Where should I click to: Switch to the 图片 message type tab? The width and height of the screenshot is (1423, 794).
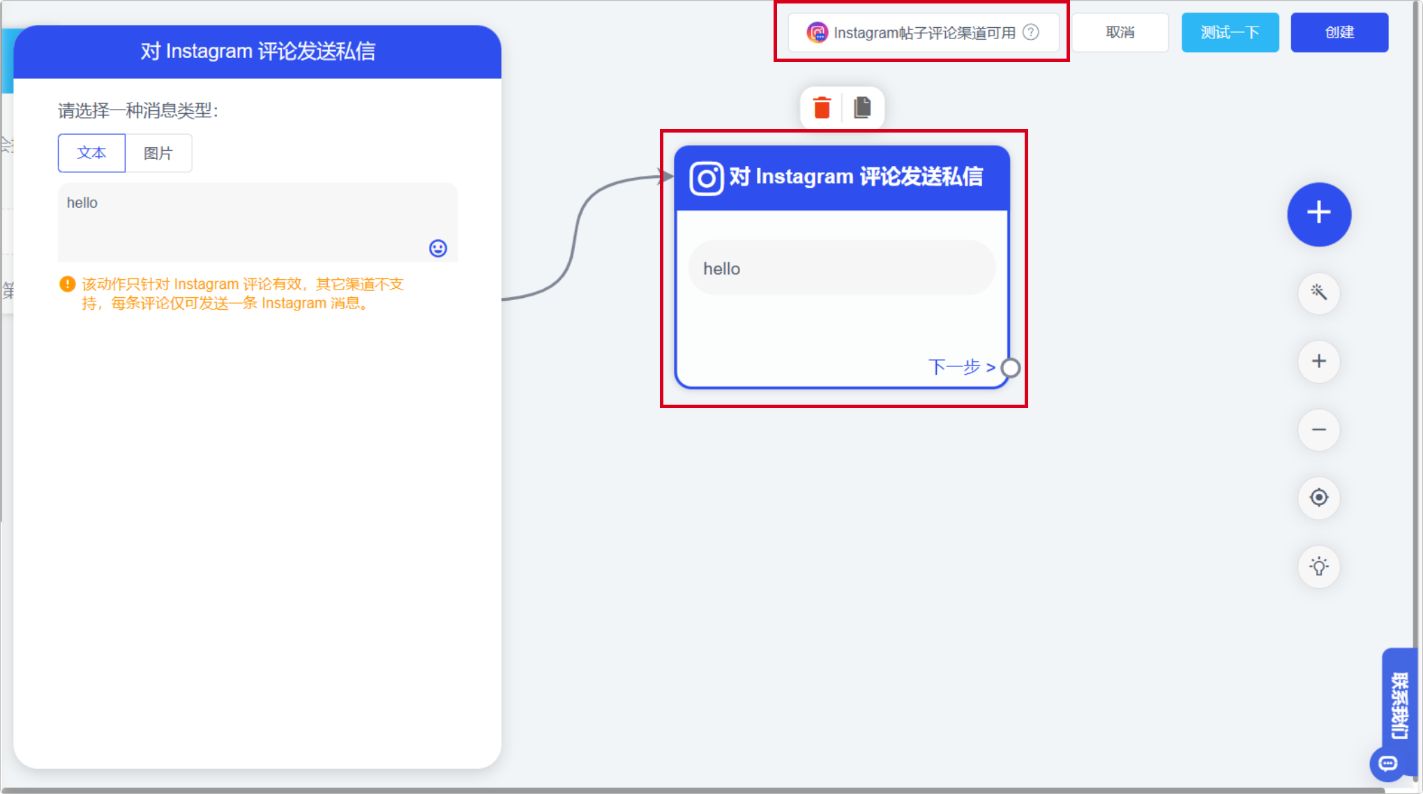point(158,153)
